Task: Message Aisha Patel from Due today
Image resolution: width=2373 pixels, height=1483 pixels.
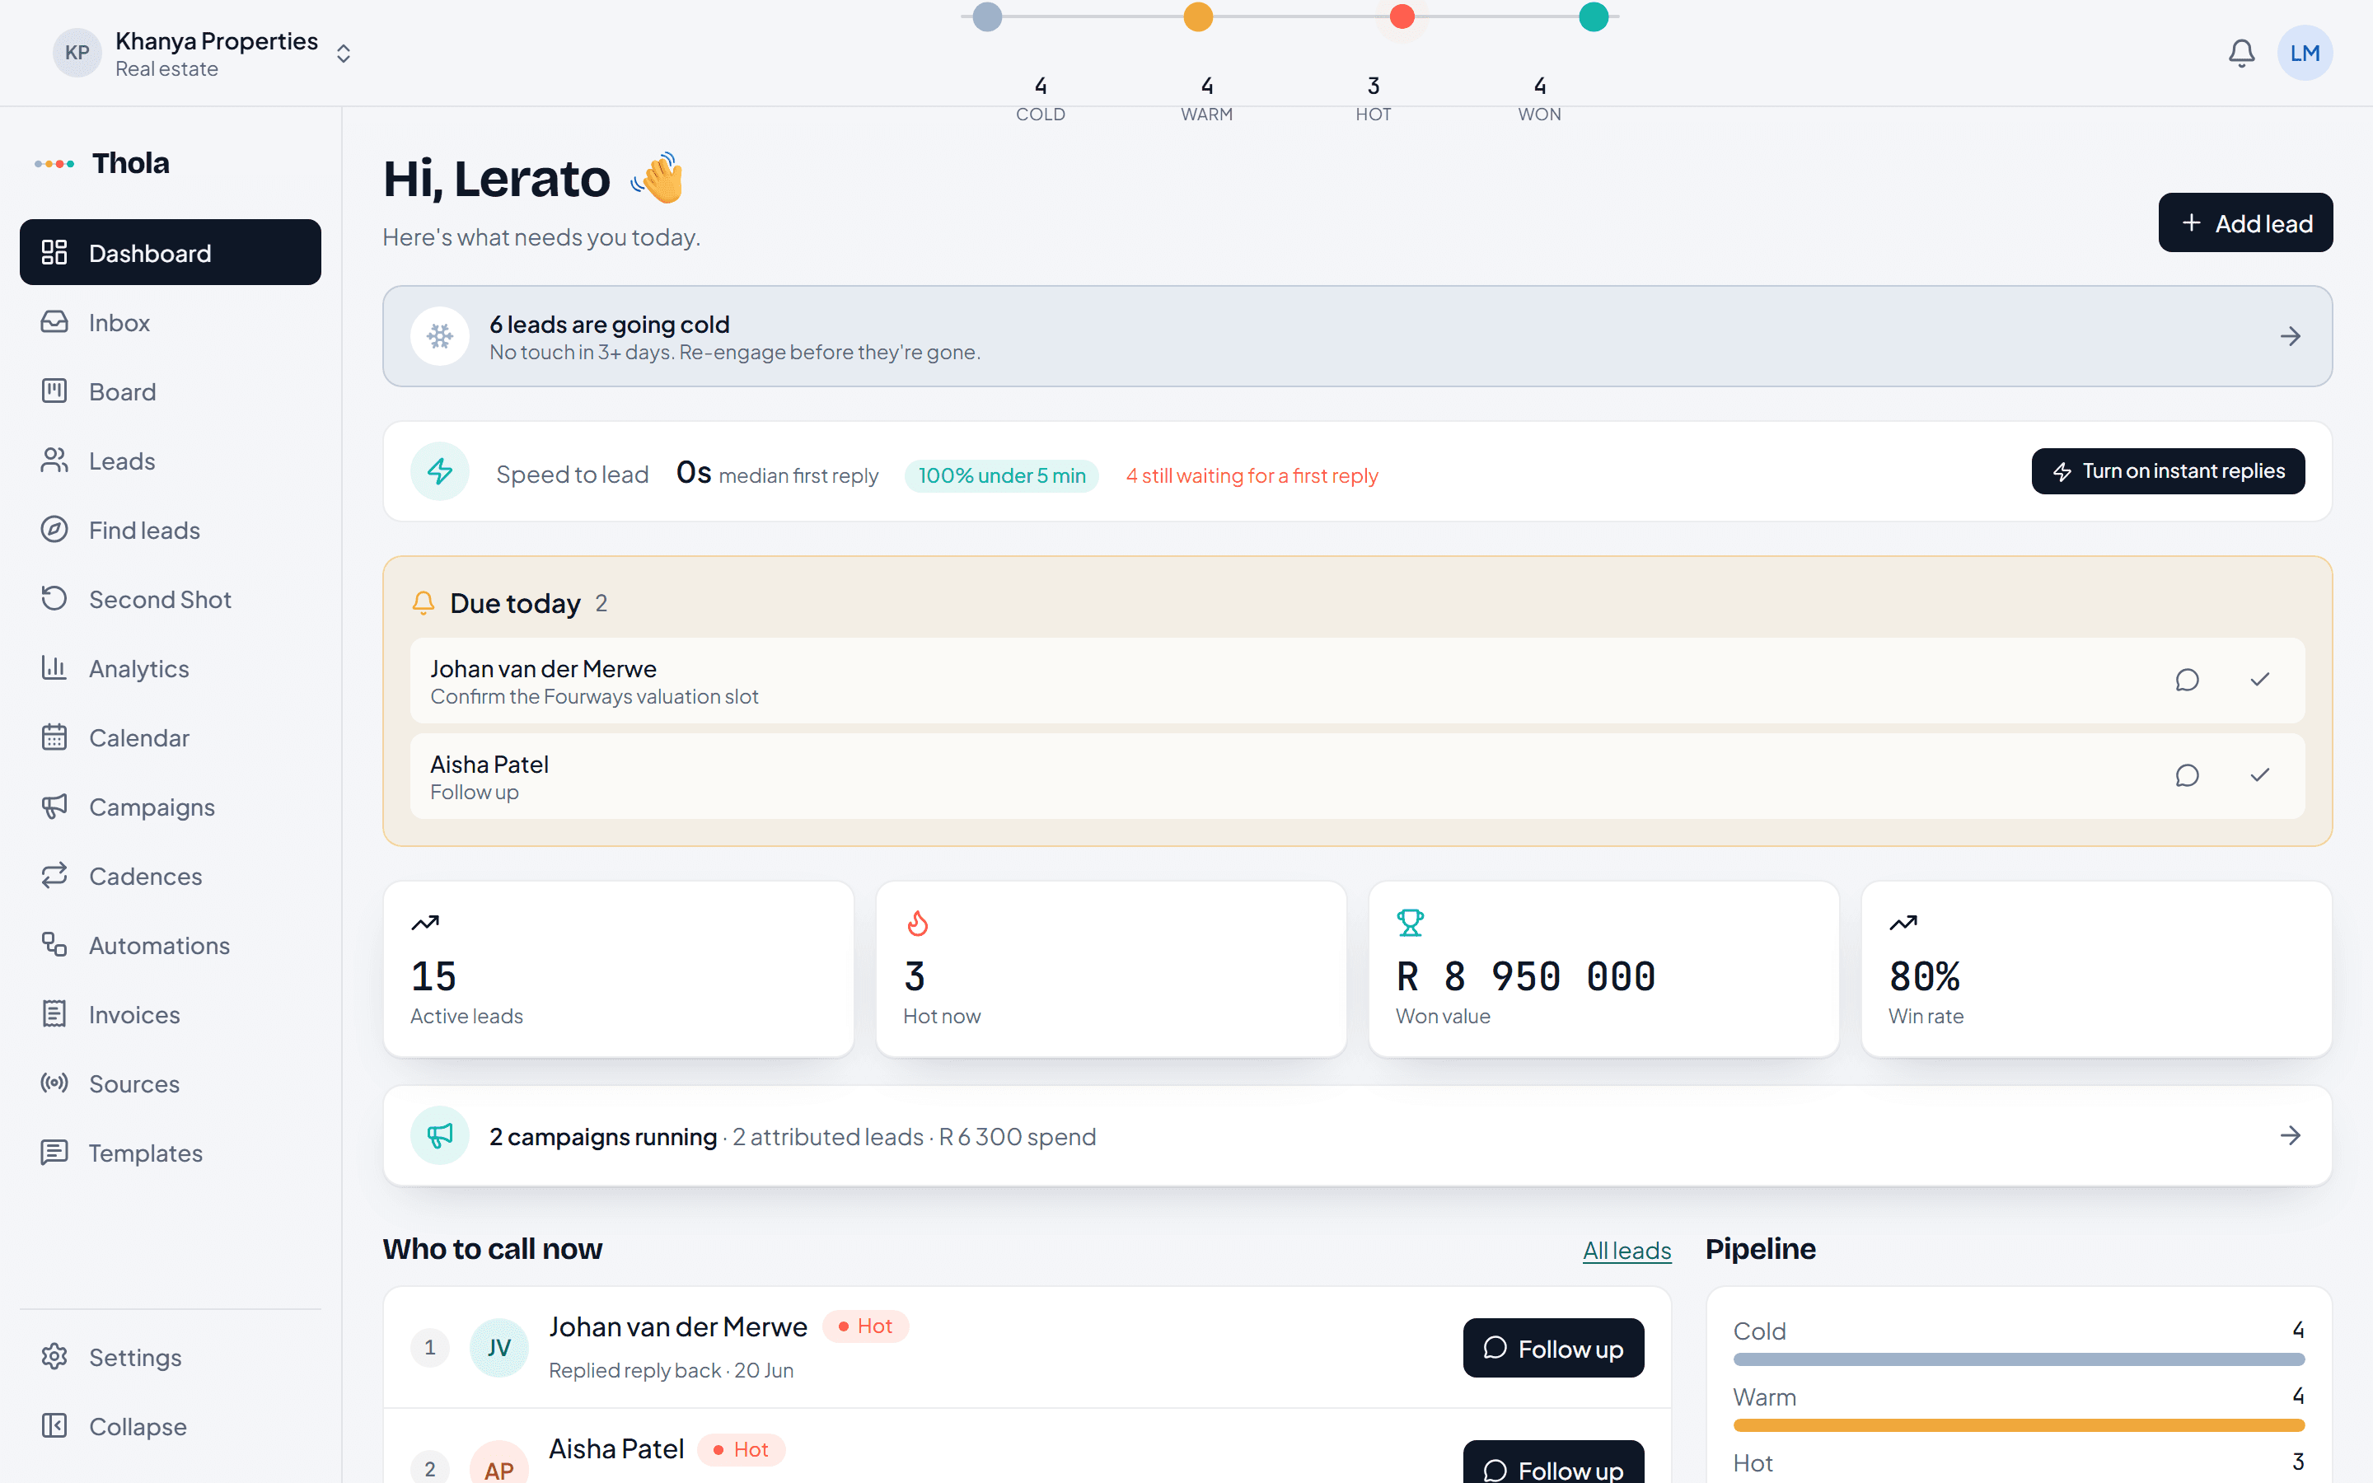Action: click(2187, 774)
